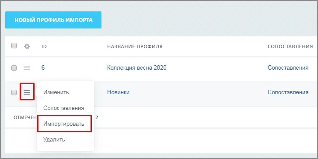Click the hamburger menu icon for Новинки row
Viewport: 318px width, 159px height.
point(27,92)
